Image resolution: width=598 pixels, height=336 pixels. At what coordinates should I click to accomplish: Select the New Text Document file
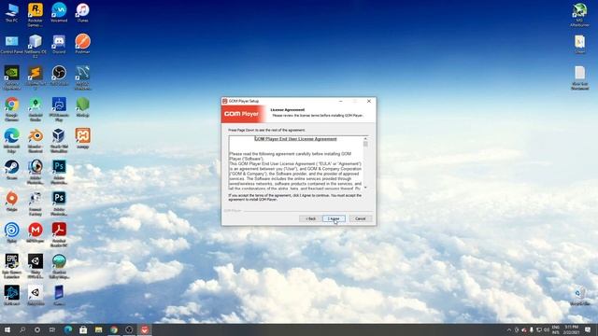point(579,78)
